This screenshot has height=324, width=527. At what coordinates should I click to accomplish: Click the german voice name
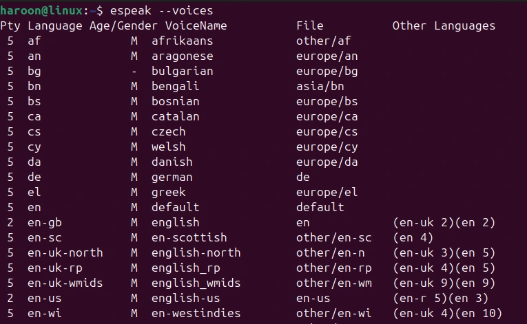pyautogui.click(x=172, y=177)
